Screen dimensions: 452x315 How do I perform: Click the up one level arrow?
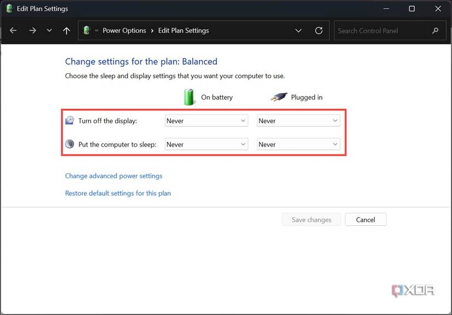66,30
